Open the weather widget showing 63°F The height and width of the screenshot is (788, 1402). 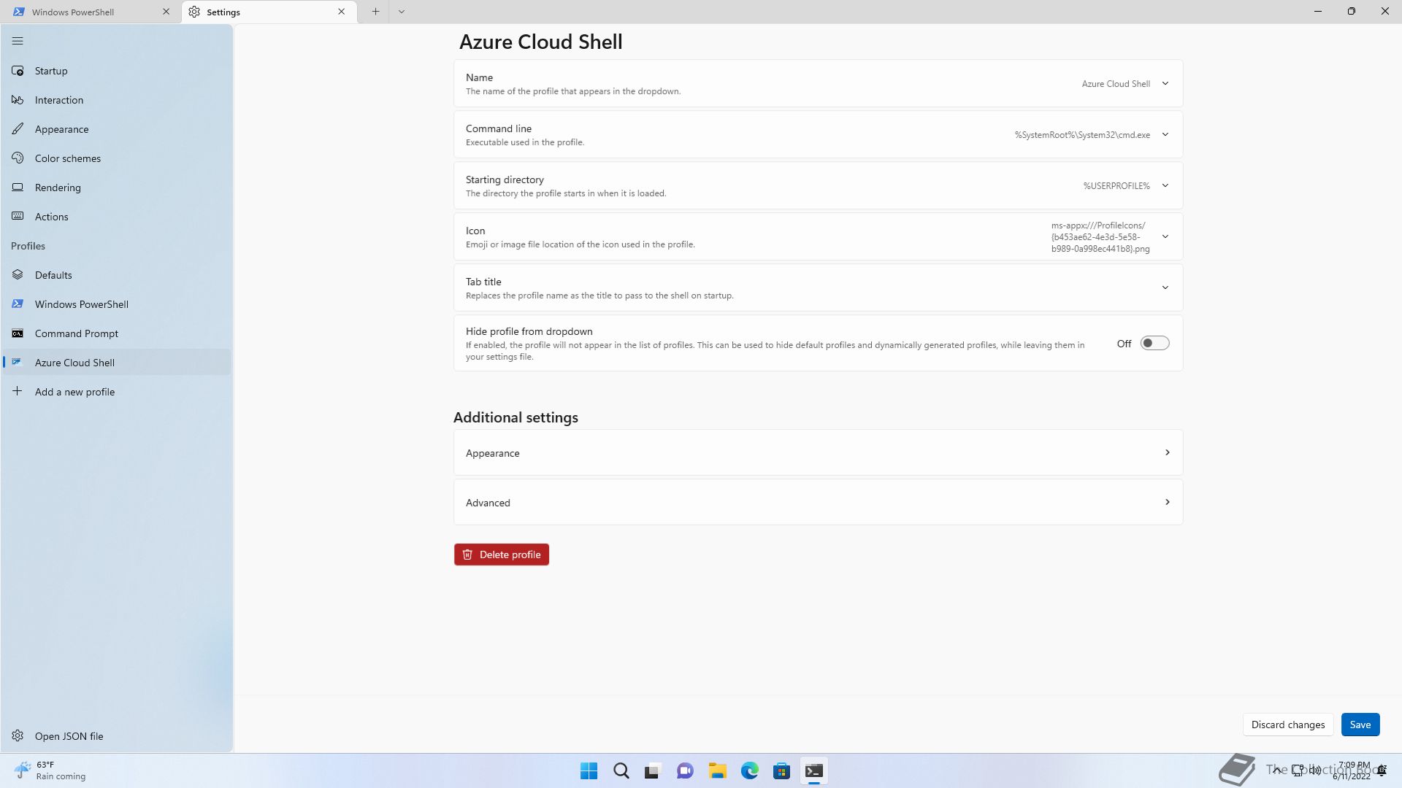click(x=50, y=771)
